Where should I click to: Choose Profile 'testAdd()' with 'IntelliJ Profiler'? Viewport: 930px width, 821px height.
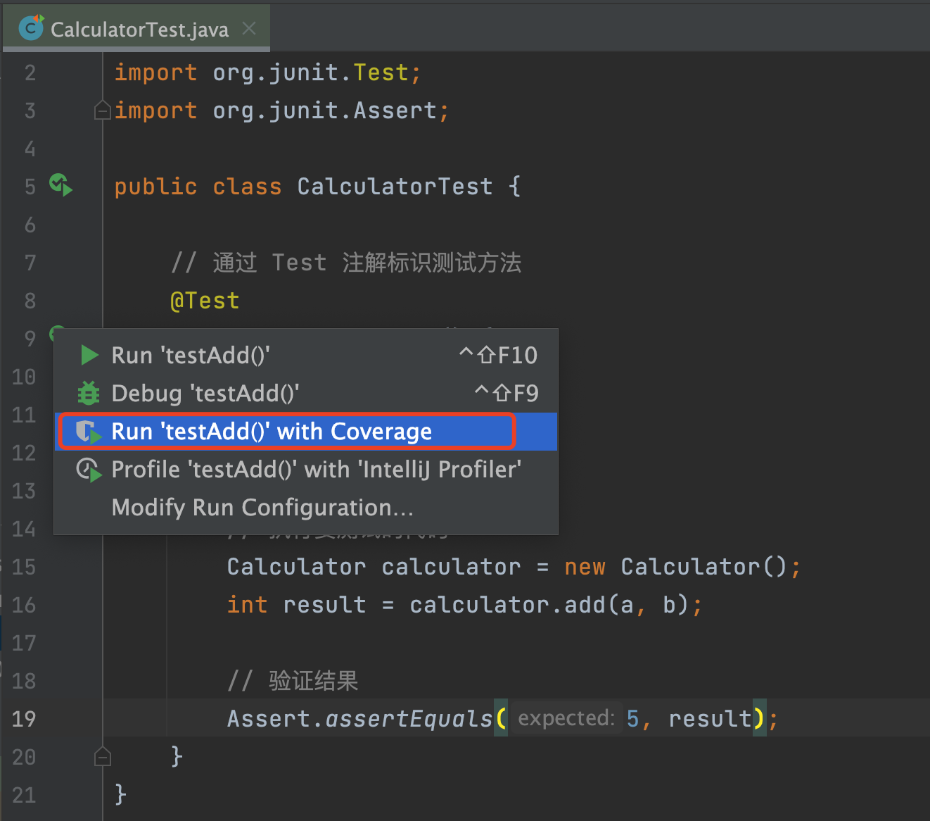point(316,470)
